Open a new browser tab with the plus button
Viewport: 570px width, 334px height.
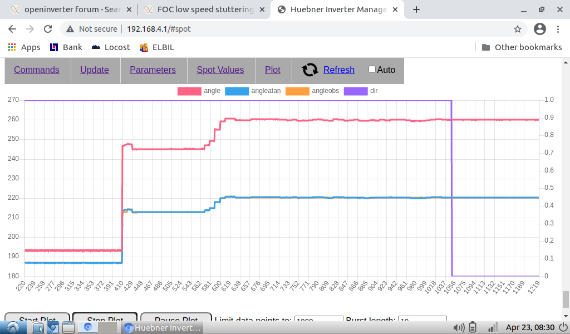click(416, 9)
